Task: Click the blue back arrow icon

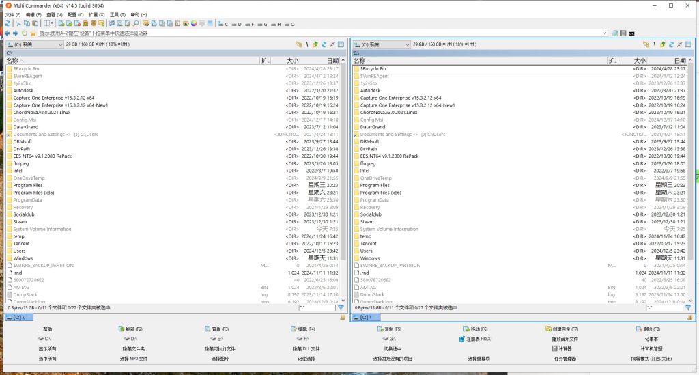Action: coord(7,33)
